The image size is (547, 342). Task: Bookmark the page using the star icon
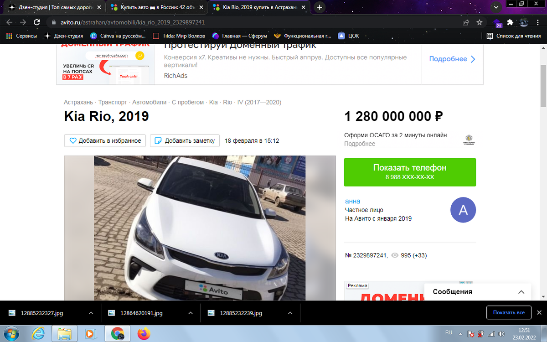[479, 21]
